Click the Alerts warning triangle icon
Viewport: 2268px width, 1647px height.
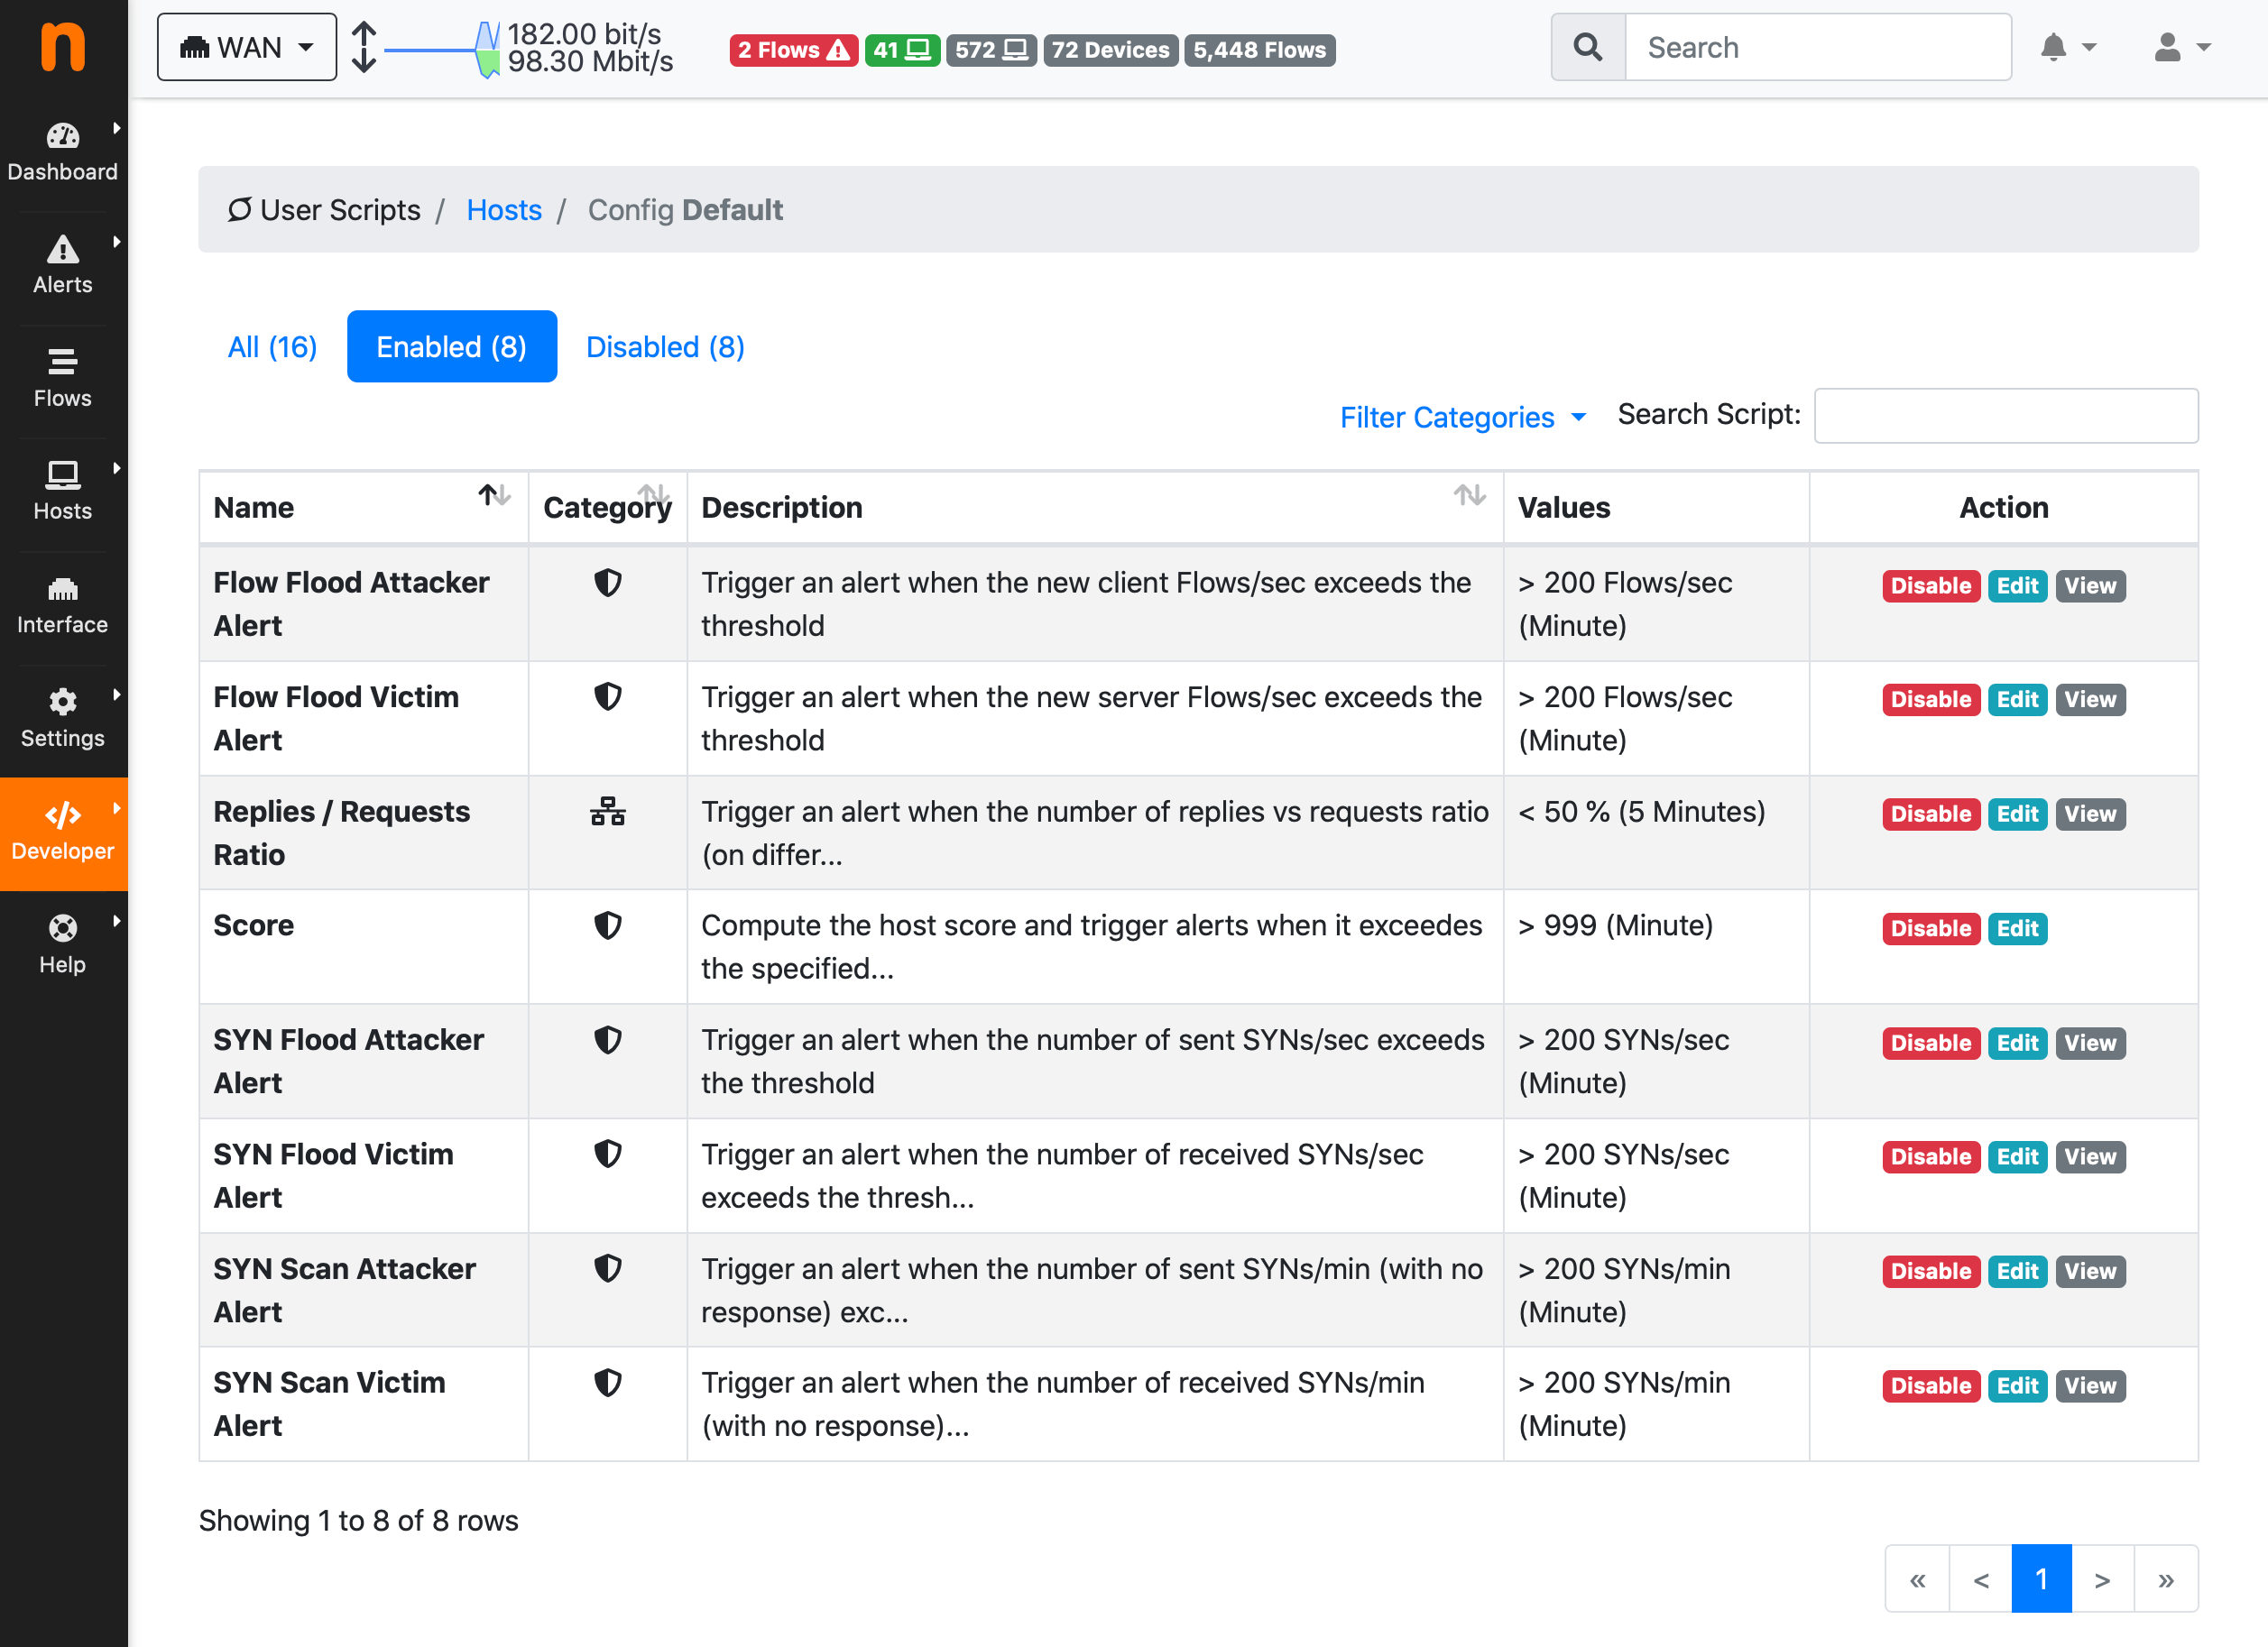click(x=62, y=249)
